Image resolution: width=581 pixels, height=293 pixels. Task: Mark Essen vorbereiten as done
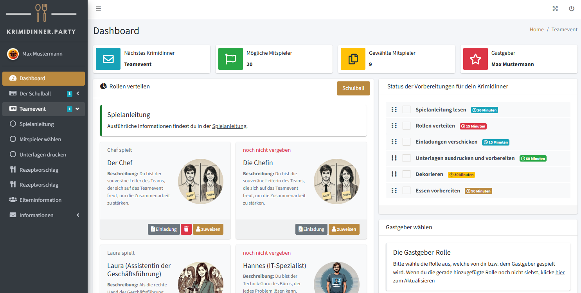(x=407, y=191)
